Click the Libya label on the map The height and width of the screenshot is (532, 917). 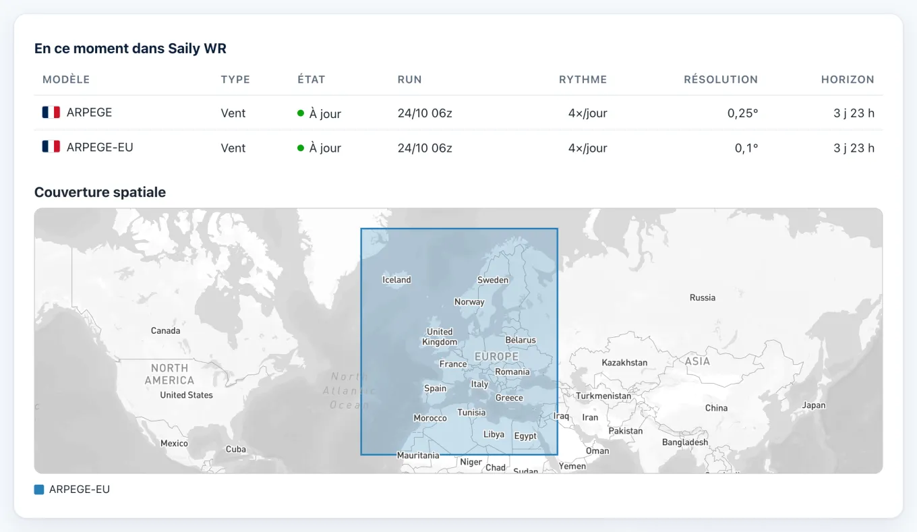click(494, 435)
